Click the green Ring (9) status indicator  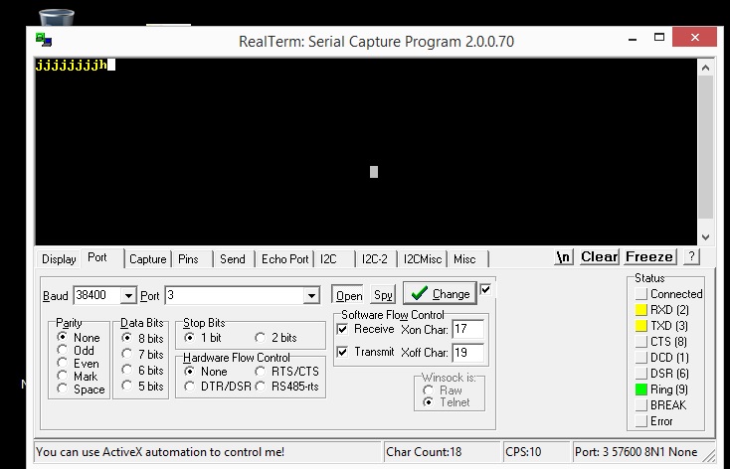pyautogui.click(x=640, y=390)
